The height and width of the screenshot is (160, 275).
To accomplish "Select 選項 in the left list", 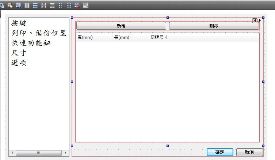I will click(x=19, y=63).
